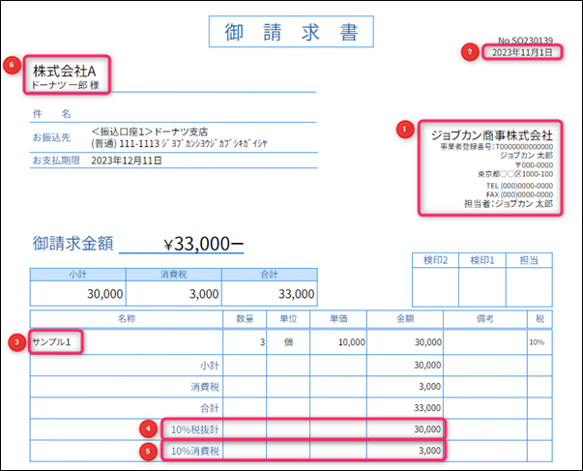The width and height of the screenshot is (583, 471).
Task: Click the 御請求書 title box
Action: (290, 30)
